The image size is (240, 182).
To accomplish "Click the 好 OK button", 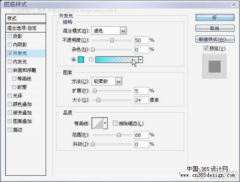I will [x=215, y=17].
